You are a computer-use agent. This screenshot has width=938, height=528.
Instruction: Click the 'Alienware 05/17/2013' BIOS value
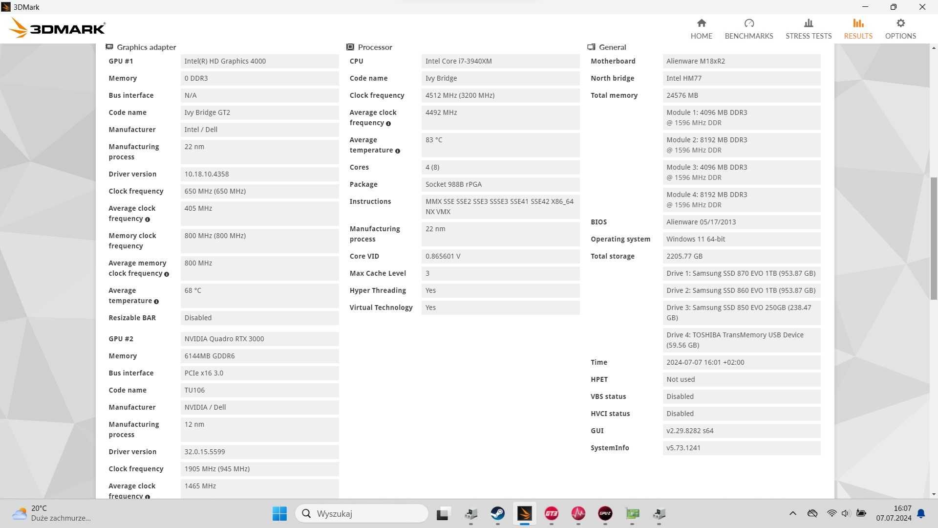tap(742, 222)
